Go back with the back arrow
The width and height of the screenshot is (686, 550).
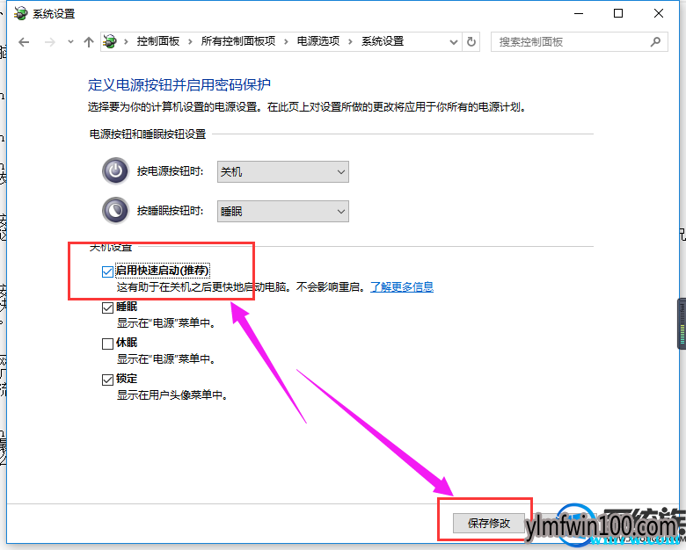[24, 42]
